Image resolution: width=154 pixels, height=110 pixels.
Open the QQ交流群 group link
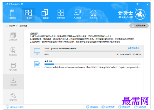[x=108, y=107]
